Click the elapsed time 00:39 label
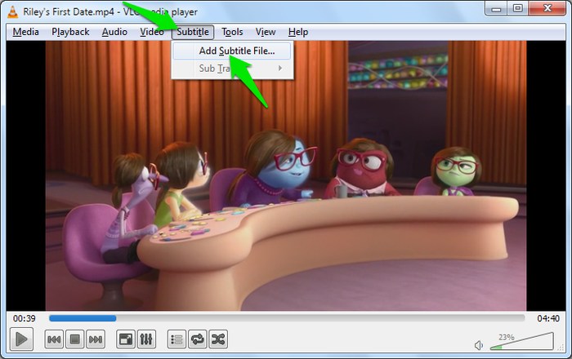572x359 pixels. click(x=24, y=318)
